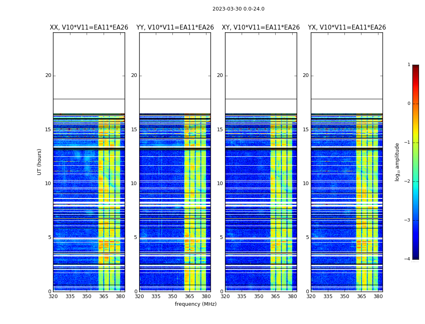Screen dimensions: 425x324
Task: Click the colorbar tick label '0'
Action: 408,104
